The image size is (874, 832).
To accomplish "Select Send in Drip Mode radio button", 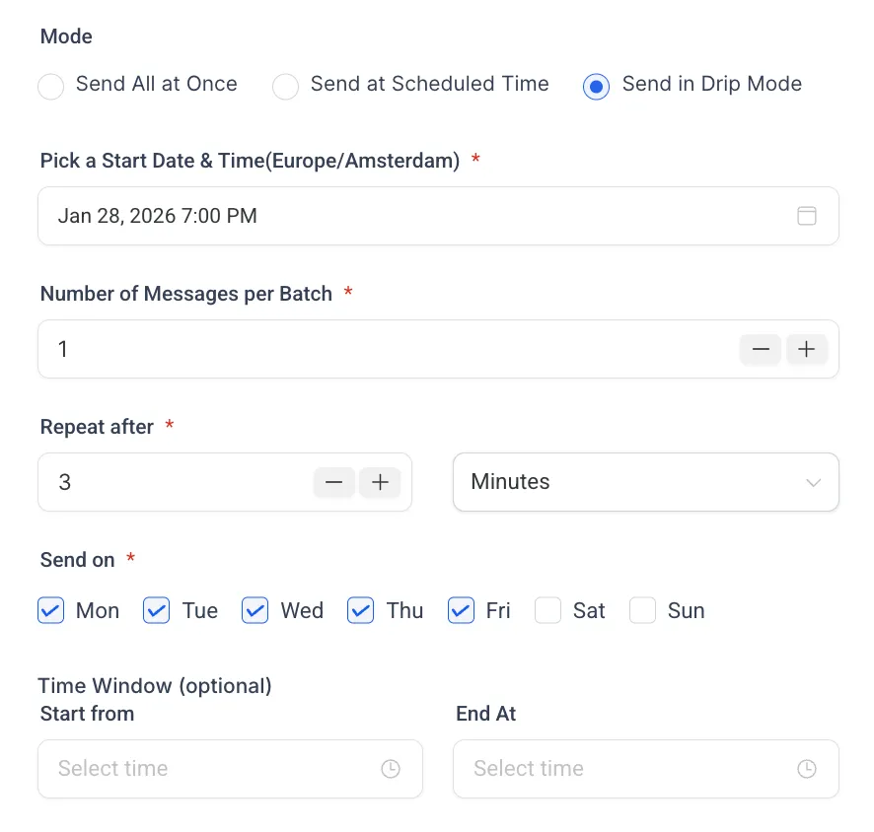I will pyautogui.click(x=596, y=87).
